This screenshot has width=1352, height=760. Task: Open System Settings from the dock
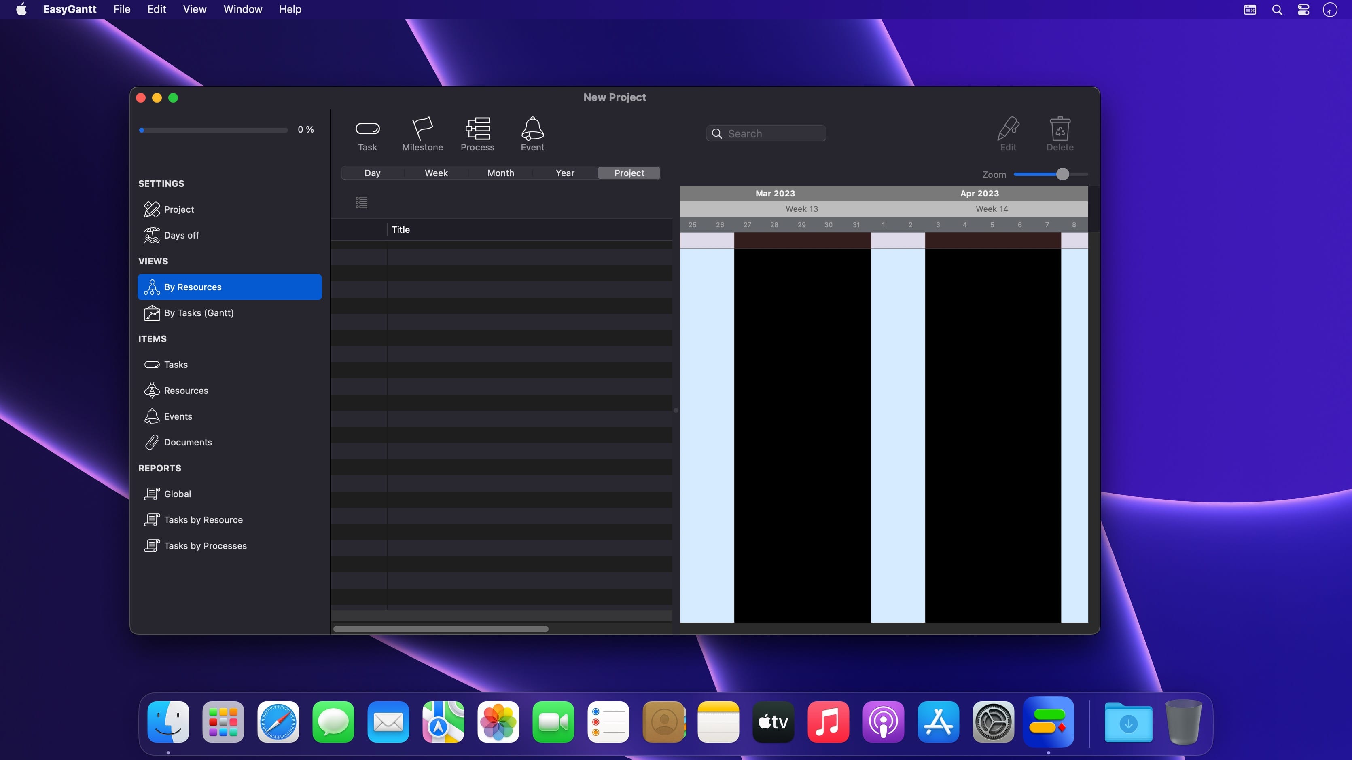(993, 722)
